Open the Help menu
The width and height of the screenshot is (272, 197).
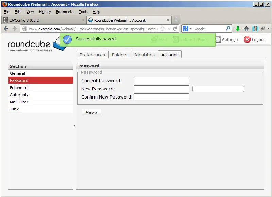click(96, 12)
